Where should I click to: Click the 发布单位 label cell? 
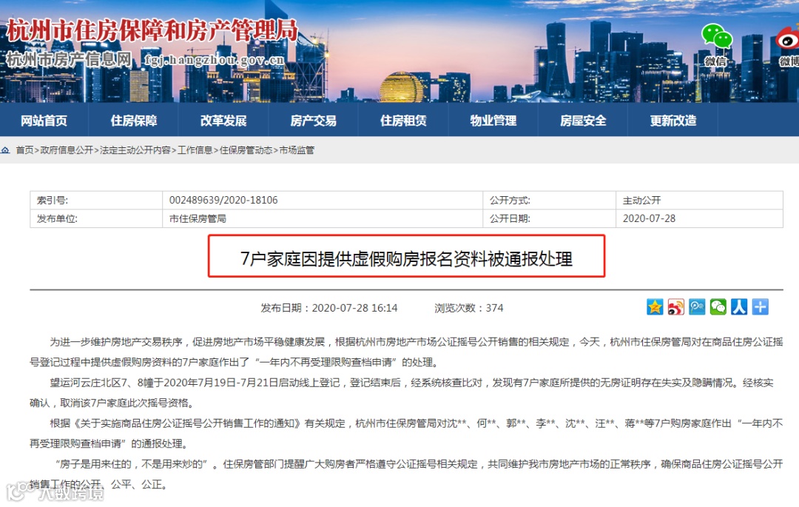click(x=96, y=218)
